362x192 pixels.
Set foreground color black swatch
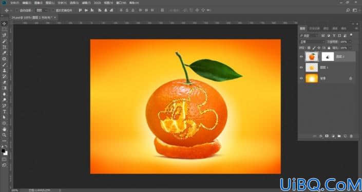click(3, 151)
